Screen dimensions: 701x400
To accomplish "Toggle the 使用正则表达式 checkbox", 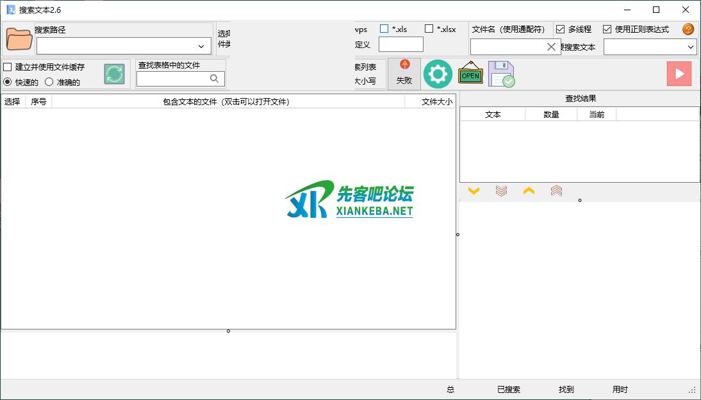I will [607, 29].
